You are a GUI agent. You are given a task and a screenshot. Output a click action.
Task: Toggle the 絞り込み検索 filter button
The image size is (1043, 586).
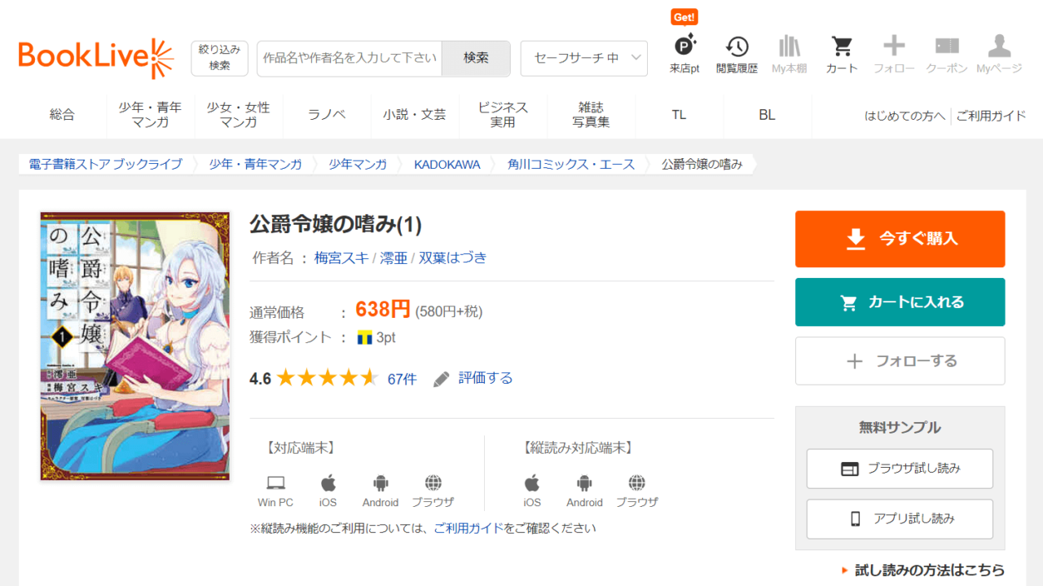click(219, 59)
